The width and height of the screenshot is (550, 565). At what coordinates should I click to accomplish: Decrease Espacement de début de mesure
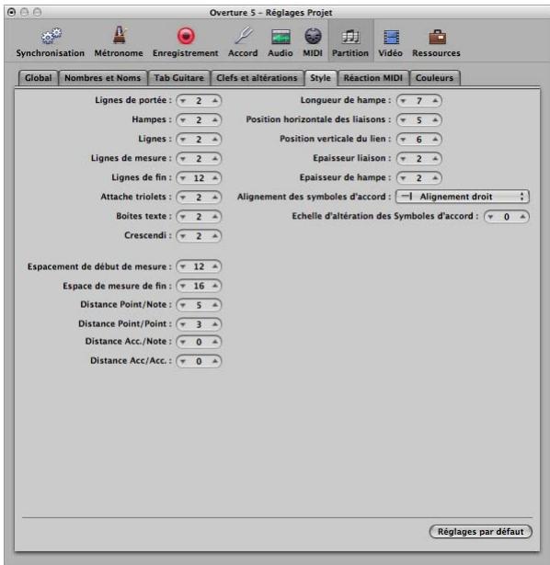click(183, 266)
